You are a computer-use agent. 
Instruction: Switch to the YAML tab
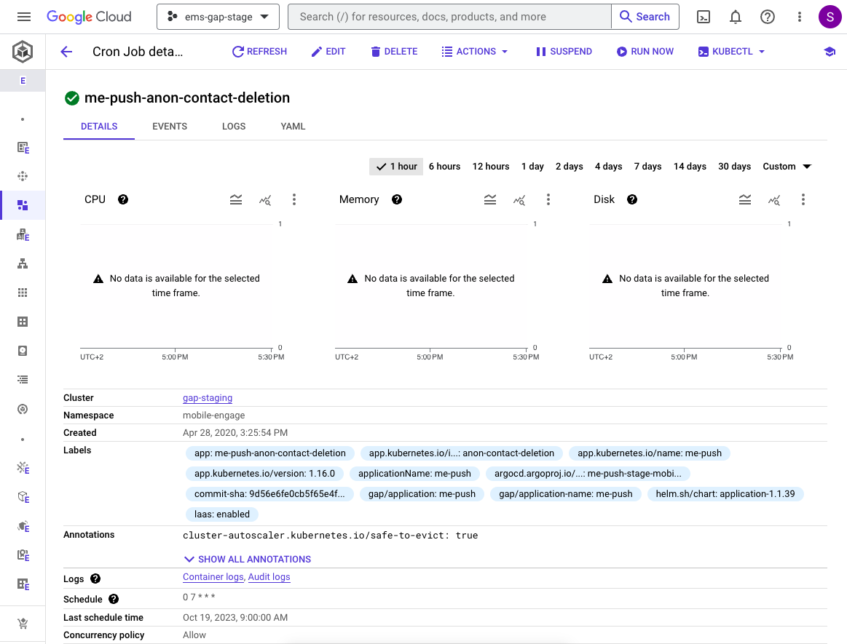[x=292, y=126]
